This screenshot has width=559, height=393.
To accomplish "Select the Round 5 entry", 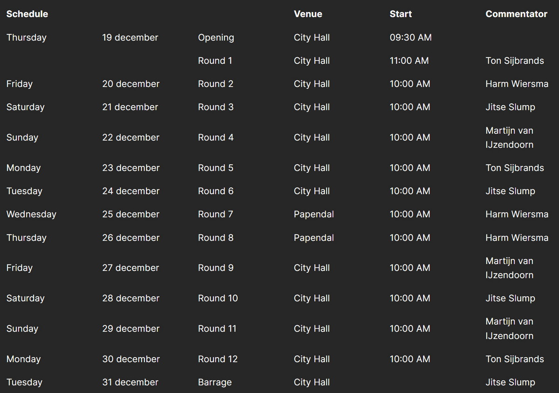I will tap(216, 168).
